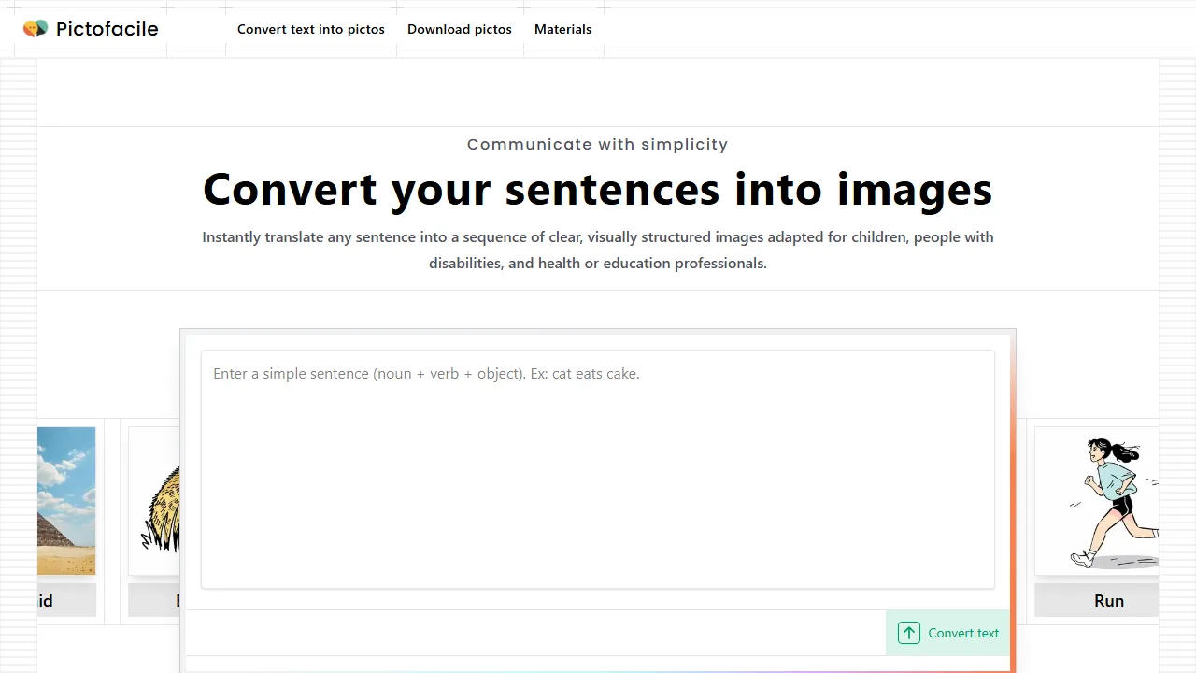Viewport: 1196px width, 673px height.
Task: Click the Run picto card
Action: (1096, 521)
